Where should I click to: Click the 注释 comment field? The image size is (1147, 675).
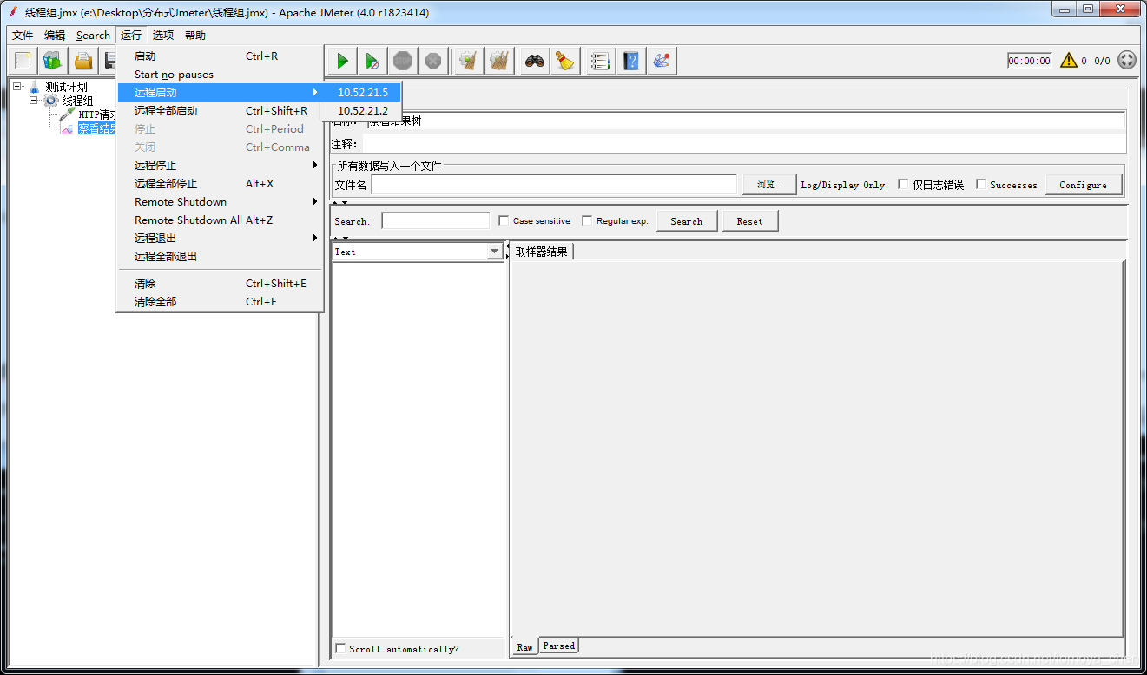click(743, 143)
